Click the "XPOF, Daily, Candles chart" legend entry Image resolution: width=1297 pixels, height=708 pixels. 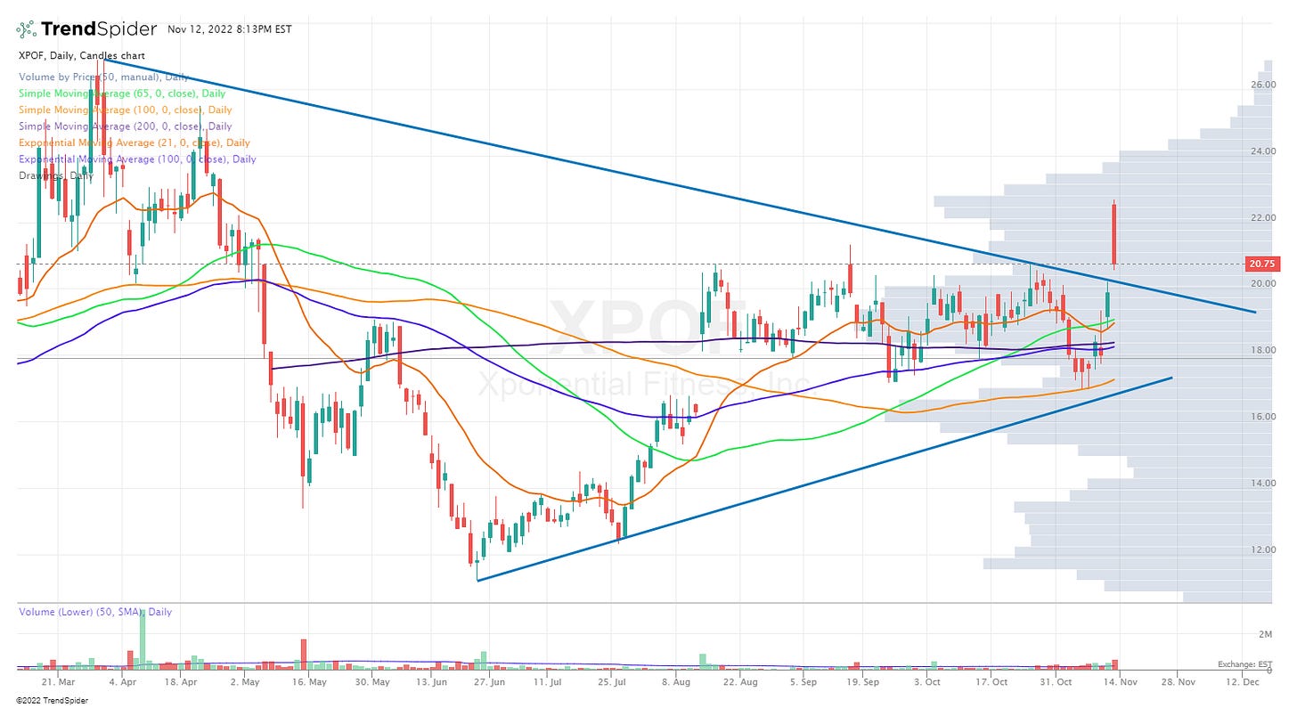(x=82, y=55)
